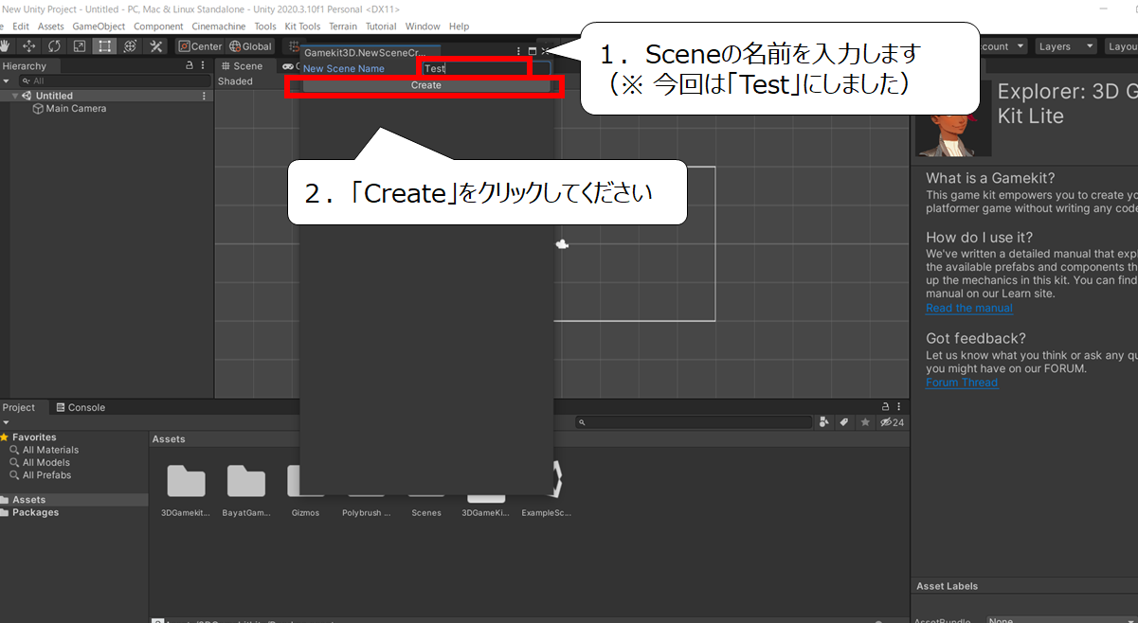
Task: Open the Component menu
Action: click(x=158, y=27)
